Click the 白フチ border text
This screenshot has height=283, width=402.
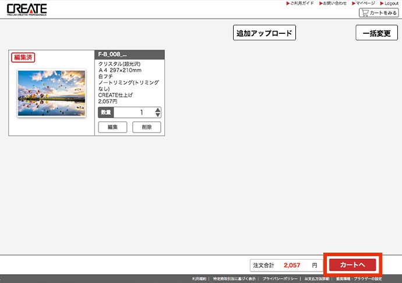click(105, 76)
